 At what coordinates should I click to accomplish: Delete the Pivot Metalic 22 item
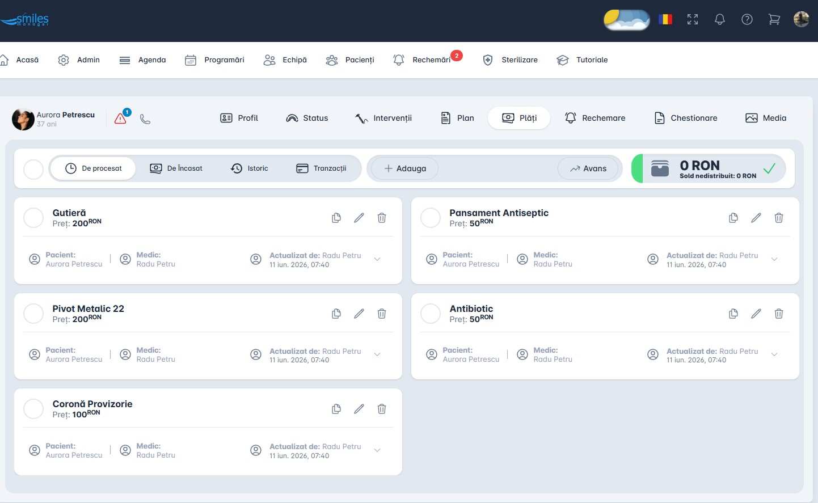click(382, 314)
